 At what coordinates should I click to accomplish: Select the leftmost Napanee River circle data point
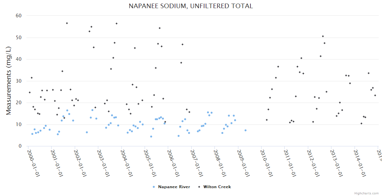tap(32, 134)
